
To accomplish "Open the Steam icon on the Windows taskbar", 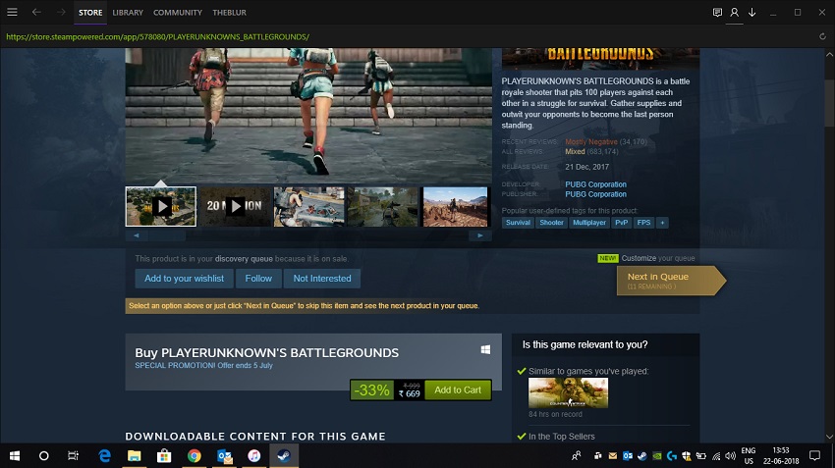I will point(284,456).
